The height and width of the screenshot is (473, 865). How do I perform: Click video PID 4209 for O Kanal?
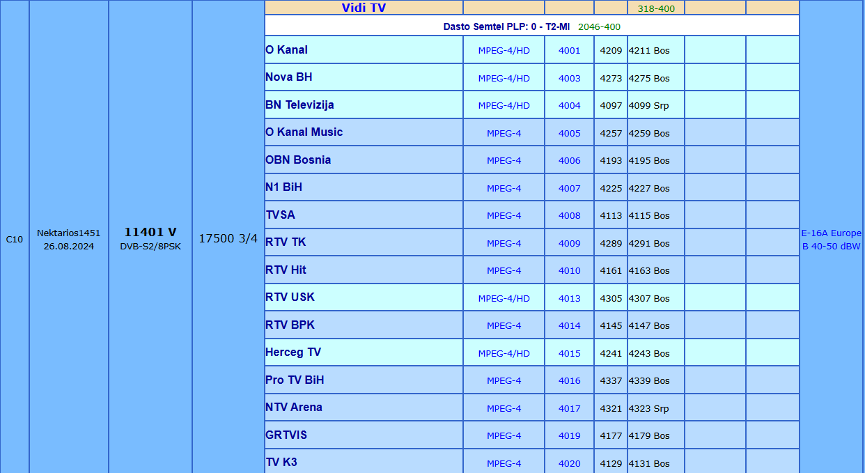click(611, 51)
